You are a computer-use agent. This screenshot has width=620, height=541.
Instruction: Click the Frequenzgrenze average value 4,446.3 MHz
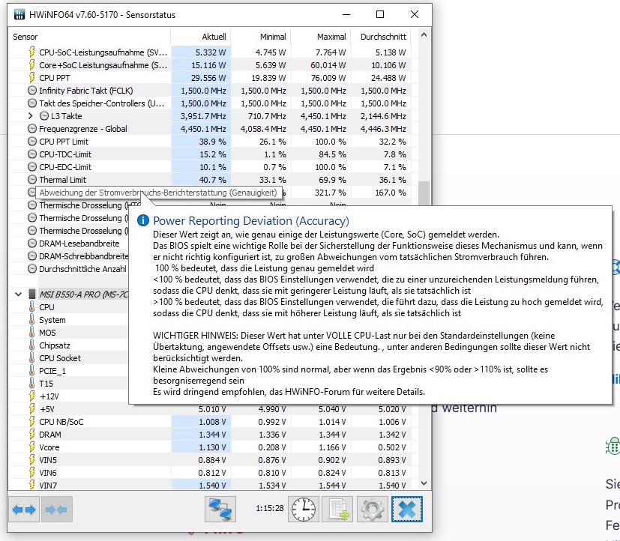383,129
